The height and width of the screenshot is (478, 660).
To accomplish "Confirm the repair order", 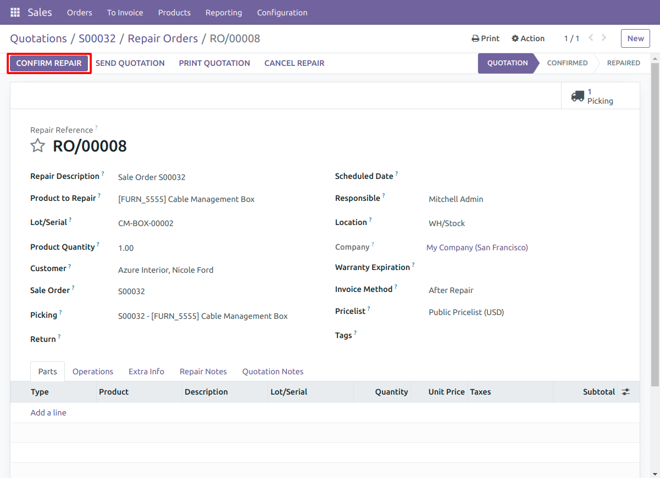I will click(49, 63).
